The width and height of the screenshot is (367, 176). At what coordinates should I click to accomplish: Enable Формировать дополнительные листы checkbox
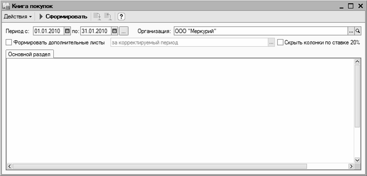pos(9,42)
